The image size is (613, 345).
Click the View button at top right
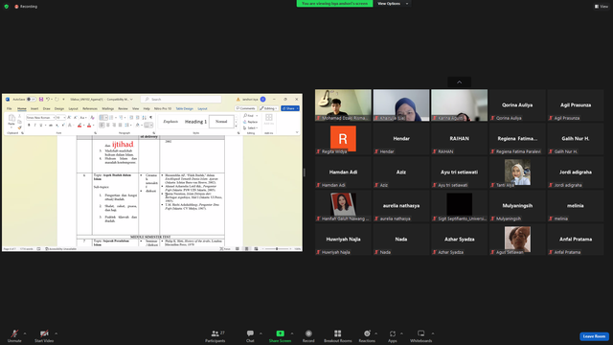click(x=602, y=7)
